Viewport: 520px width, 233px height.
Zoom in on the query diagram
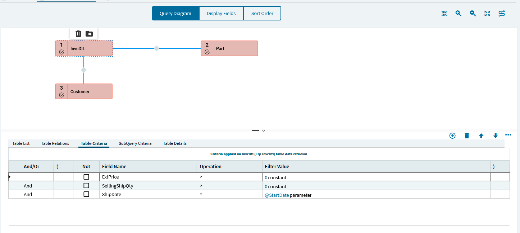459,13
